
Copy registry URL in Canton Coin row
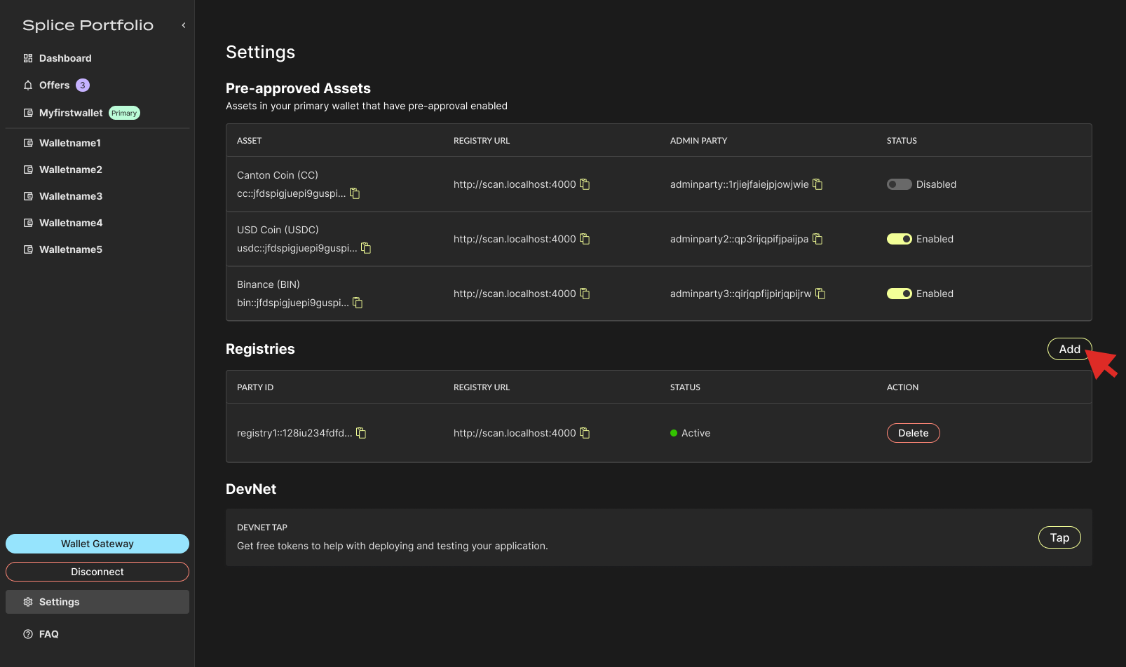[585, 184]
